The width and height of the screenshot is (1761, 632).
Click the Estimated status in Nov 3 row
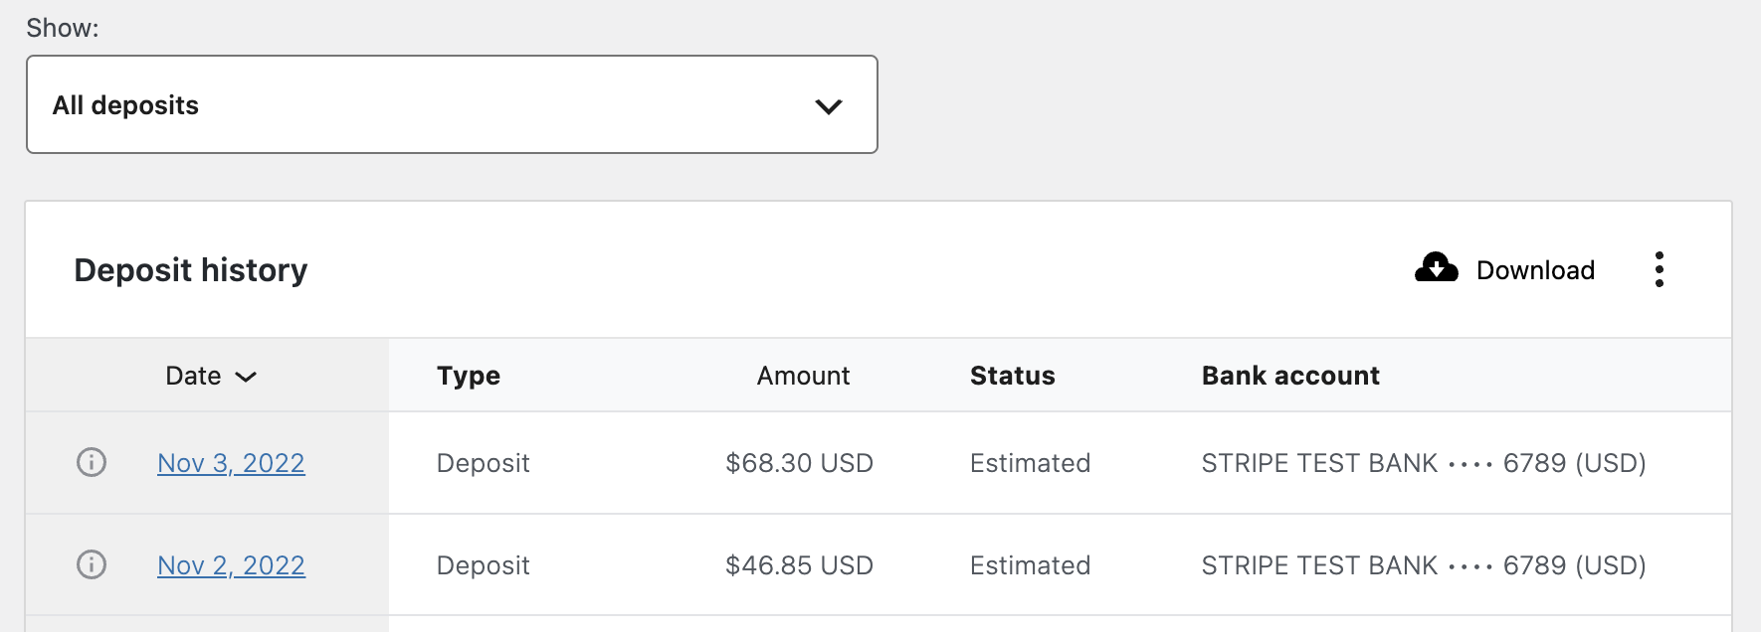tap(1030, 463)
